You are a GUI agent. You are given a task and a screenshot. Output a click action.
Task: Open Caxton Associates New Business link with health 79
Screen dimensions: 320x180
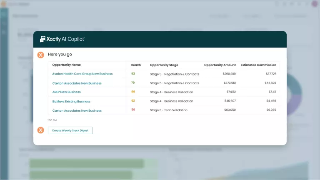[x=77, y=83]
